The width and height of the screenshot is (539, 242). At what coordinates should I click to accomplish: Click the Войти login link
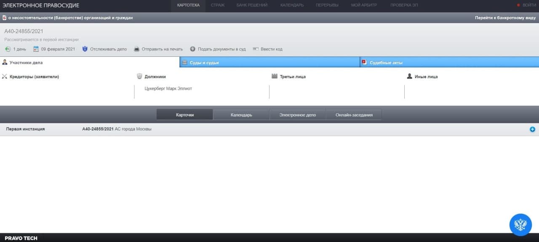pyautogui.click(x=529, y=5)
